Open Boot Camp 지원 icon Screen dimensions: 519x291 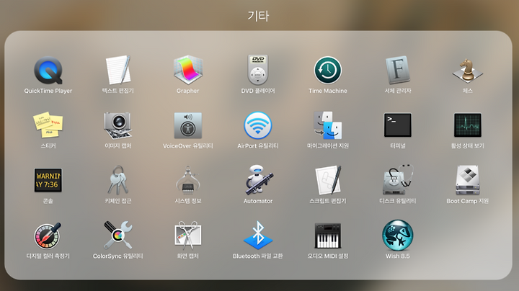tap(467, 180)
